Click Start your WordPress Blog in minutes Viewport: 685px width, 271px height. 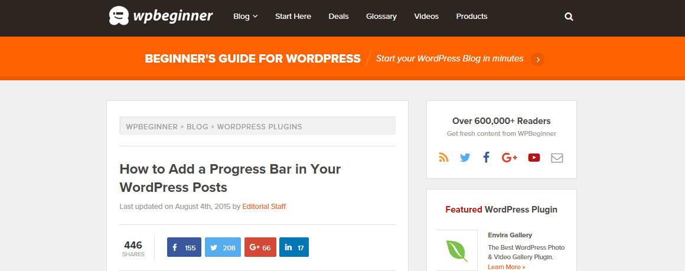click(449, 58)
